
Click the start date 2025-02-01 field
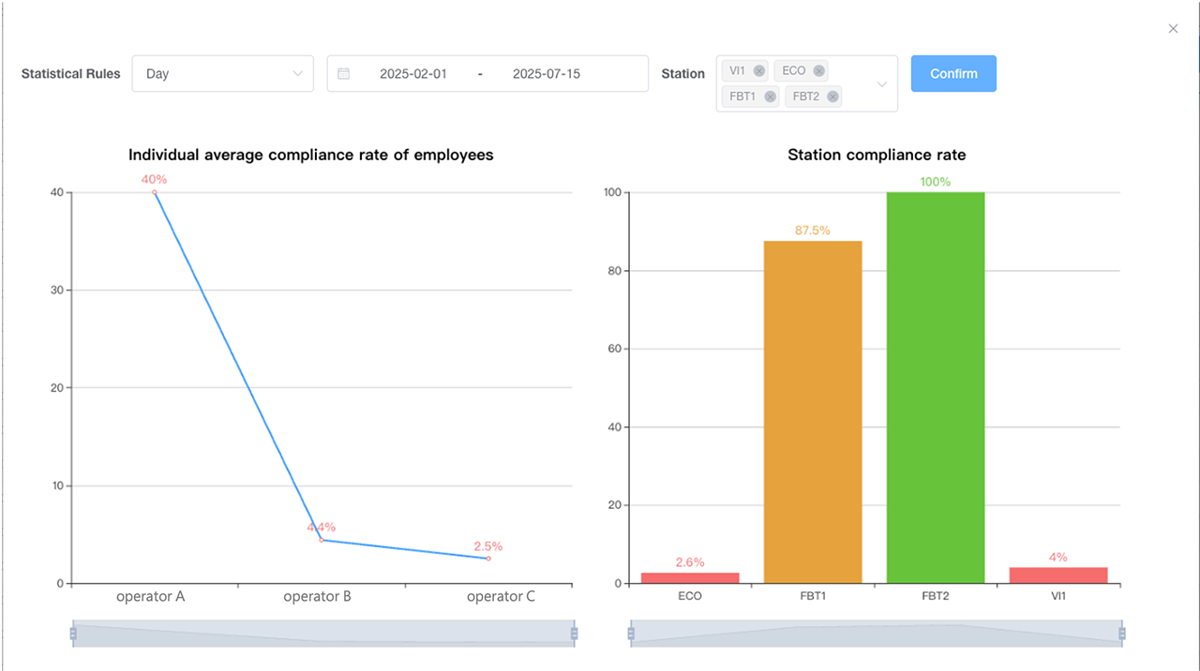click(x=413, y=74)
